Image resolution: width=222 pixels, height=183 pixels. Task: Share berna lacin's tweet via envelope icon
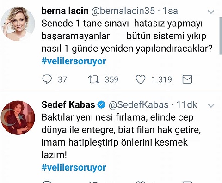pyautogui.click(x=187, y=79)
